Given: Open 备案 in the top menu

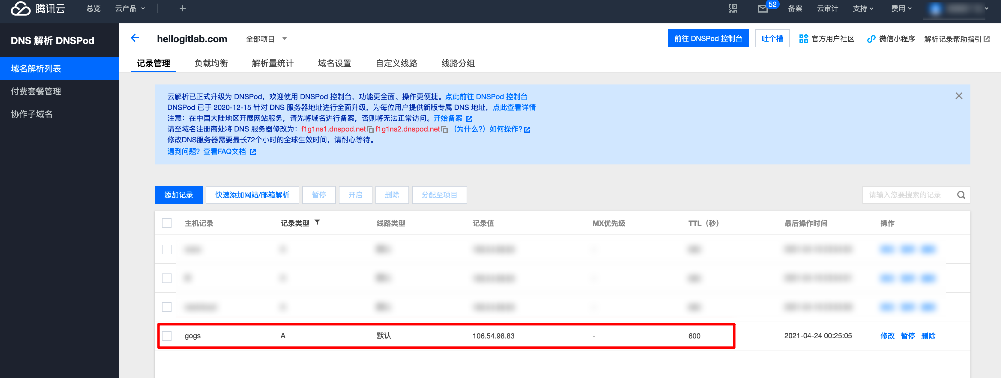Looking at the screenshot, I should click(x=795, y=9).
